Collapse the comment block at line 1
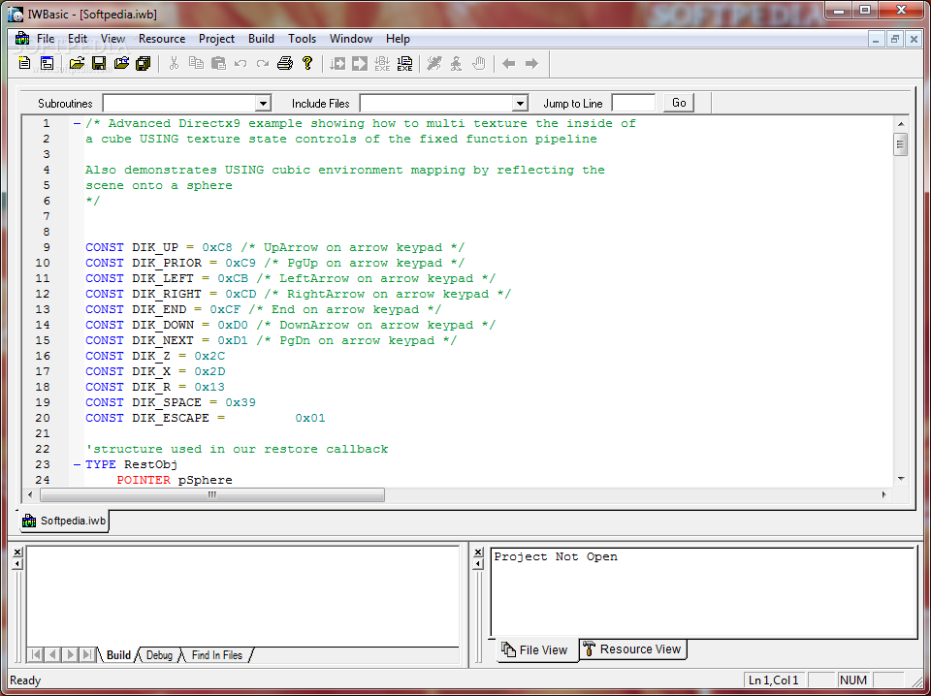 [x=78, y=123]
